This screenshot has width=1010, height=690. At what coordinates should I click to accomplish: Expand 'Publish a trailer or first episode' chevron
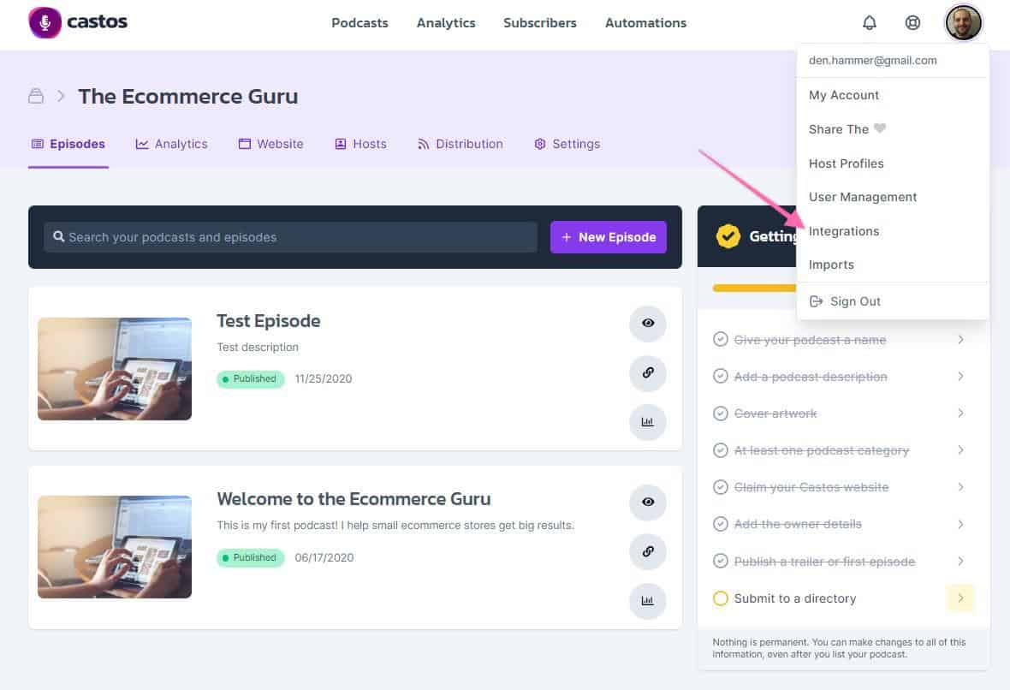960,561
